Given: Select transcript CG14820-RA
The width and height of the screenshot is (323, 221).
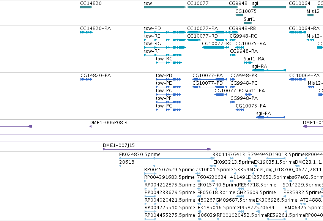Looking at the screenshot, I should pyautogui.click(x=86, y=32).
